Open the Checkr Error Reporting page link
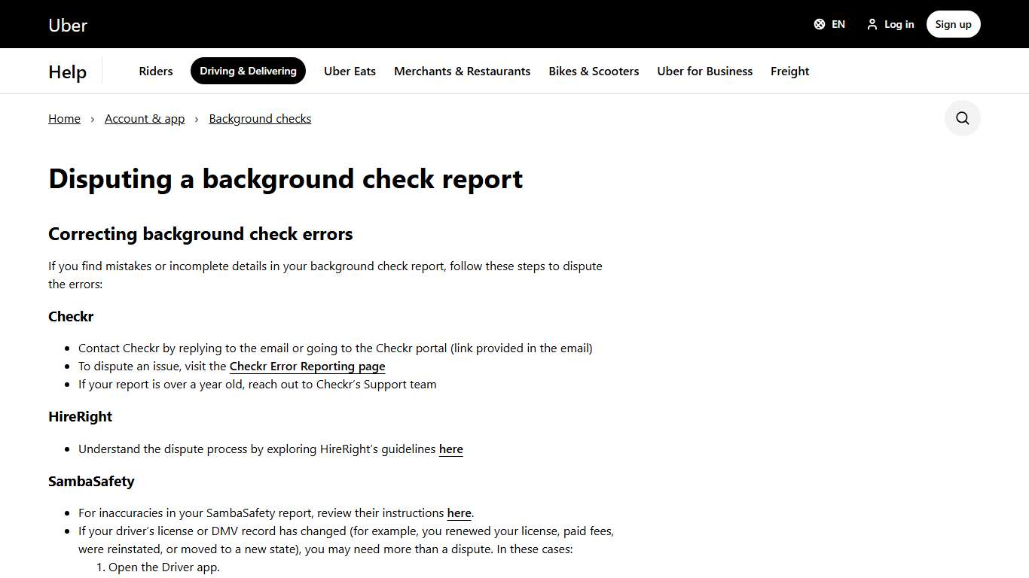Screen dimensions: 1029x578 tap(307, 366)
